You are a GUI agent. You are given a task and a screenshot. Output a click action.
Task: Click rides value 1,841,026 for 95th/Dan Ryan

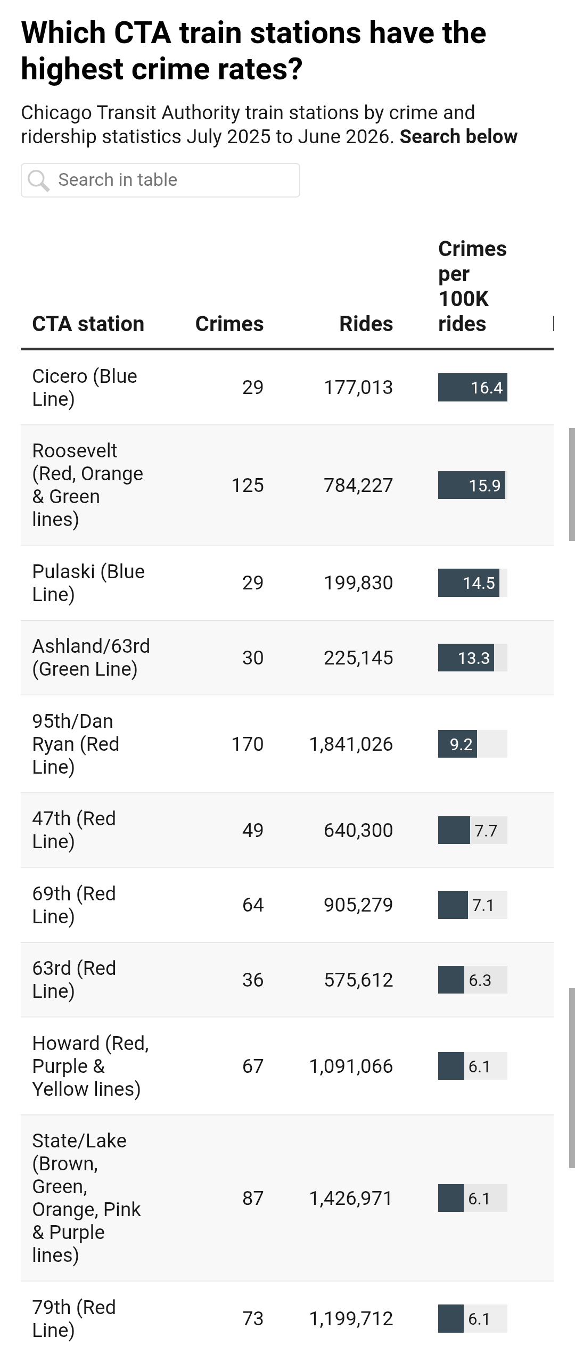(x=351, y=744)
